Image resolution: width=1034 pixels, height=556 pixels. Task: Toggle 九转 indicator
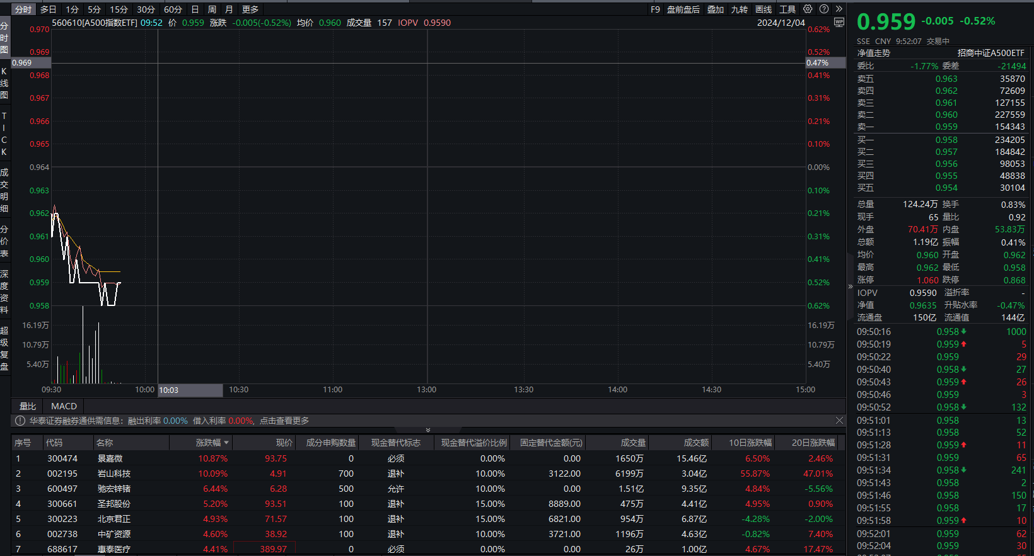pyautogui.click(x=740, y=9)
